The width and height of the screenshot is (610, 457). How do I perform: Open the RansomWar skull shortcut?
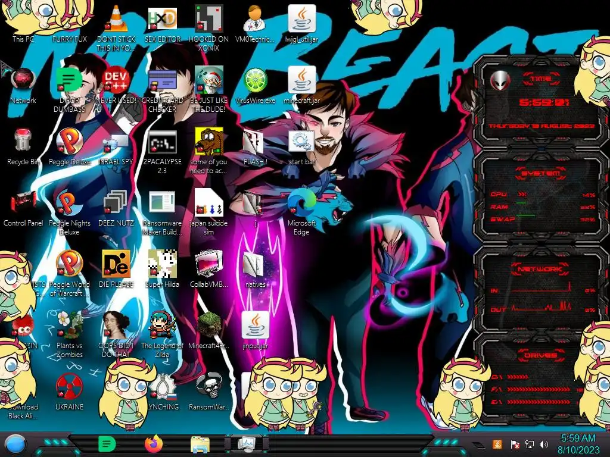coord(208,393)
